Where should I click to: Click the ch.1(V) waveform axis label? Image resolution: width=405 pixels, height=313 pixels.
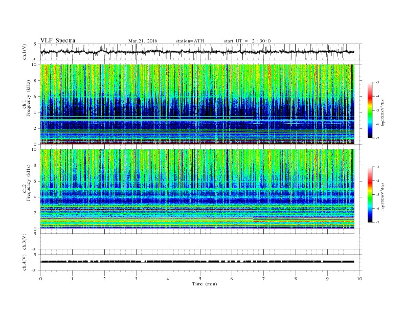25,52
